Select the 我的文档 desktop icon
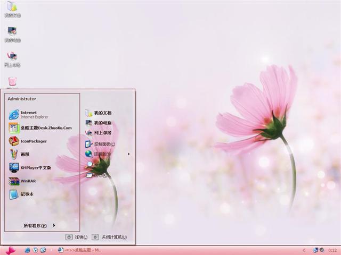Screen dimensions: 341x255 tap(12, 8)
